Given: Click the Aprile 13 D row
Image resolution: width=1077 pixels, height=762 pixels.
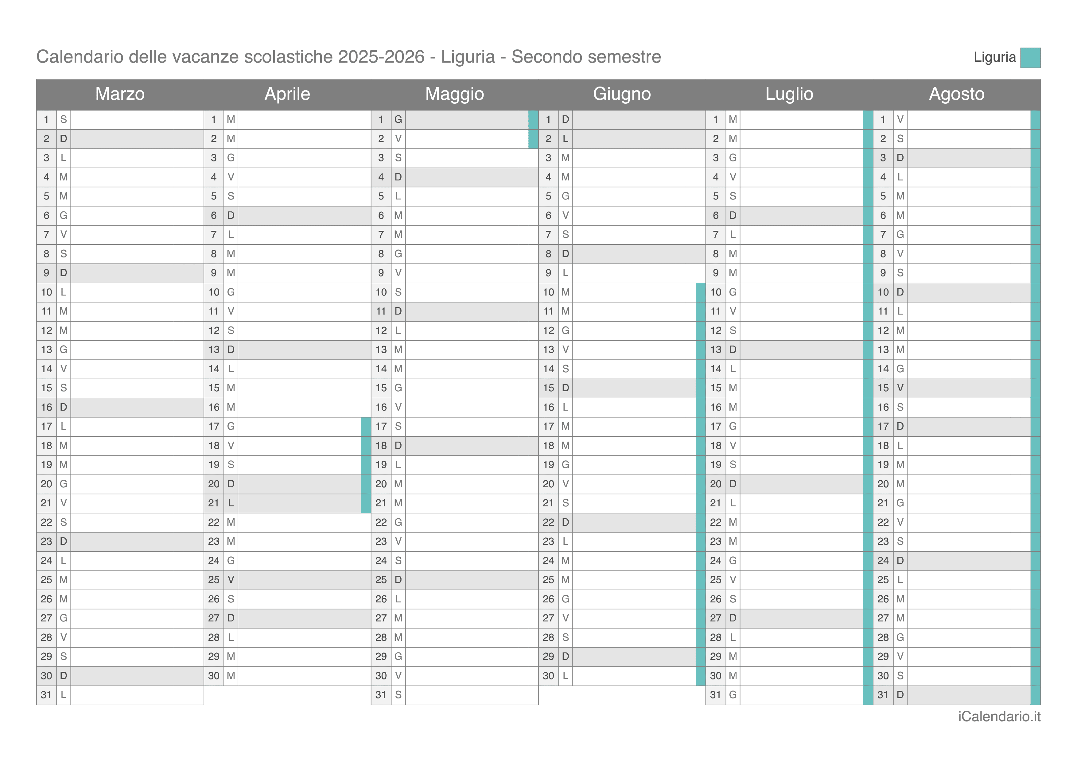Looking at the screenshot, I should tap(287, 350).
